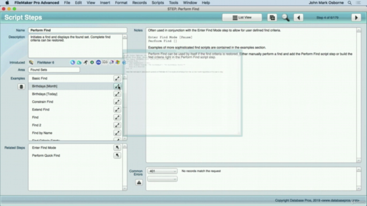
Task: Open the Scripts menu
Action: (158, 3)
